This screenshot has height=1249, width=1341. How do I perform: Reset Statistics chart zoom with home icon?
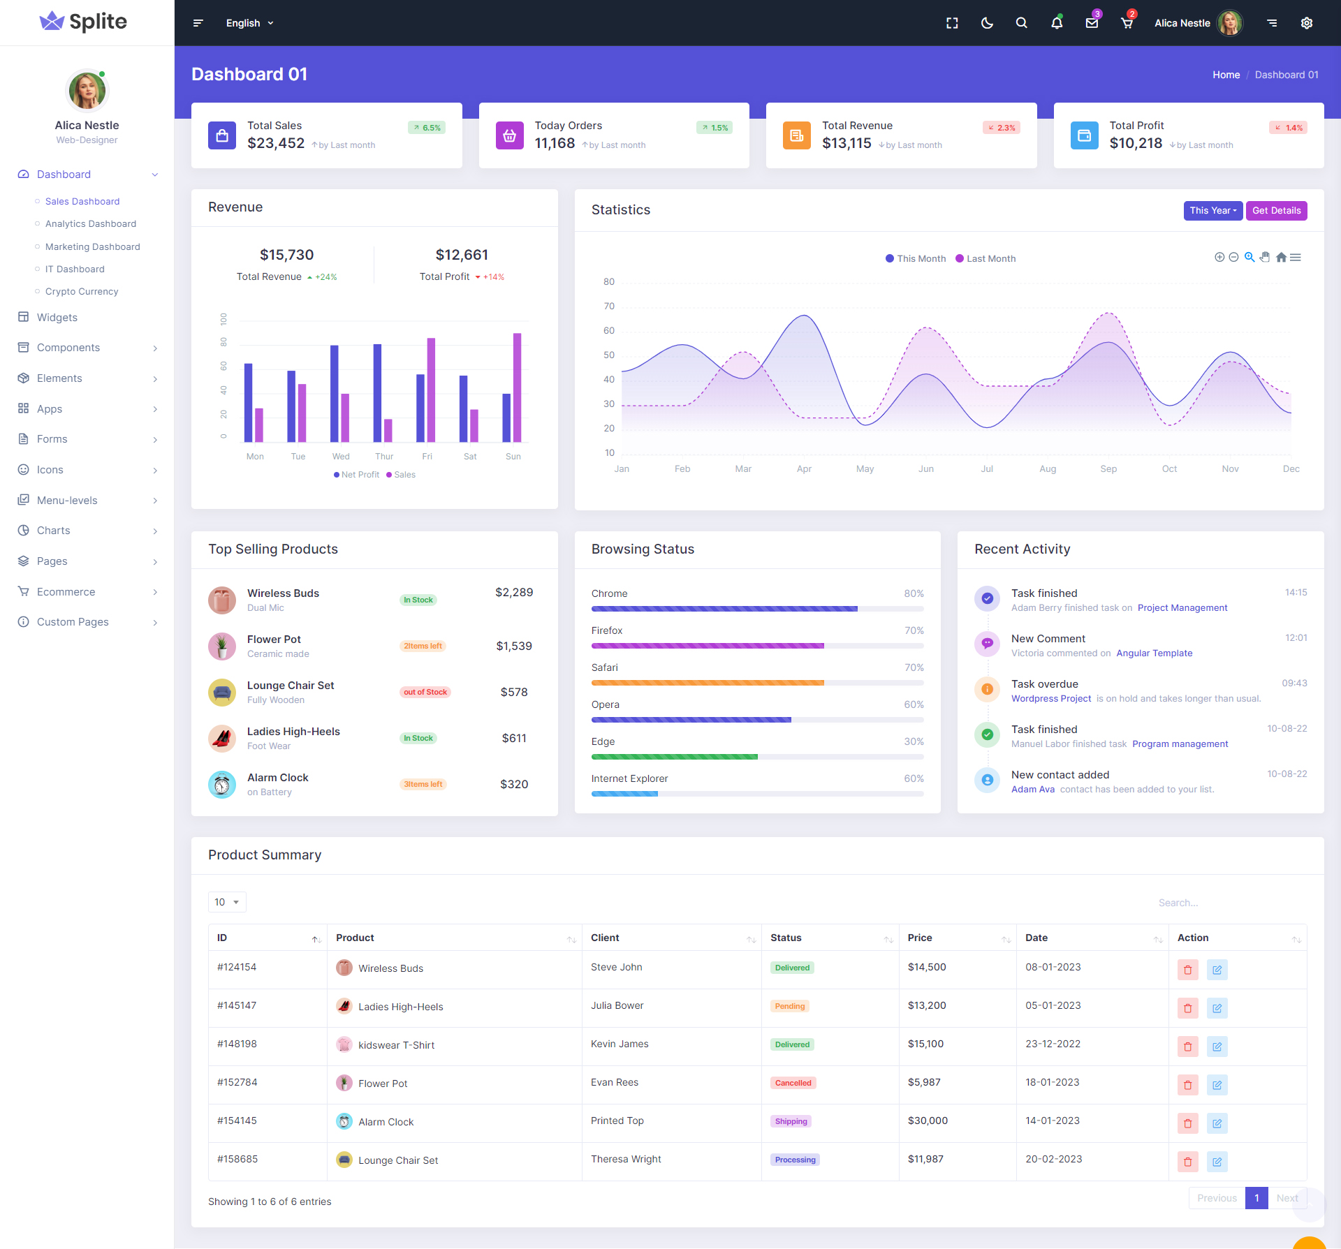(1281, 257)
